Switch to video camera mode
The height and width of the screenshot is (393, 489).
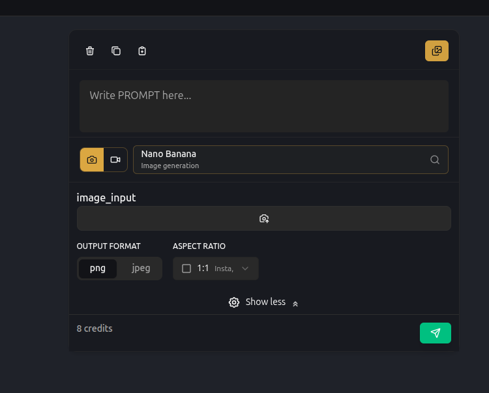coord(115,160)
